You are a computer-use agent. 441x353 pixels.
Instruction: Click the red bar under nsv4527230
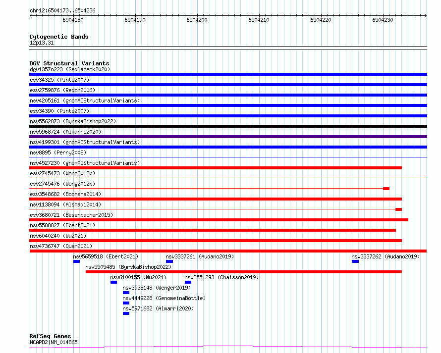click(216, 168)
